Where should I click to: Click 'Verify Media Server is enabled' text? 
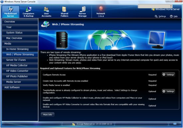click(x=56, y=85)
